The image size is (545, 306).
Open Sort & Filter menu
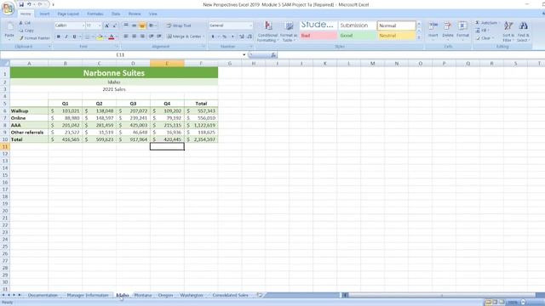click(508, 31)
